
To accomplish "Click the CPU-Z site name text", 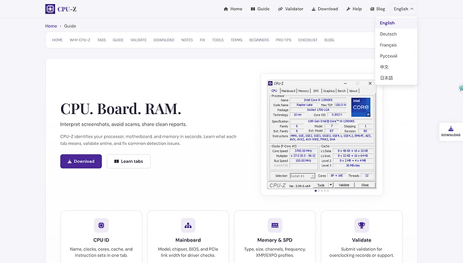I will (67, 9).
